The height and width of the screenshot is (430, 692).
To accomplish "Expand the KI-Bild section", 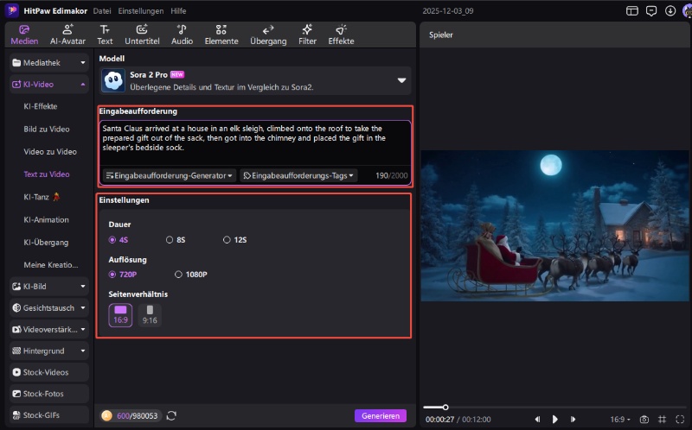I will pyautogui.click(x=49, y=287).
